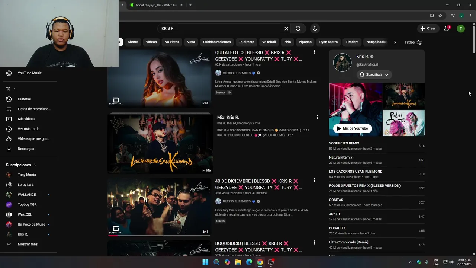Open Chrome three-dot menu
The width and height of the screenshot is (476, 268).
coord(470,16)
